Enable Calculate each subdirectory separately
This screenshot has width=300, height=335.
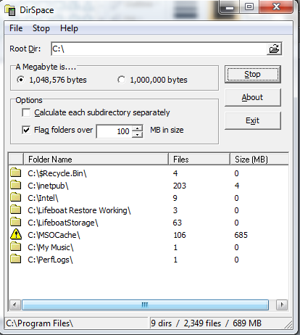click(x=26, y=112)
